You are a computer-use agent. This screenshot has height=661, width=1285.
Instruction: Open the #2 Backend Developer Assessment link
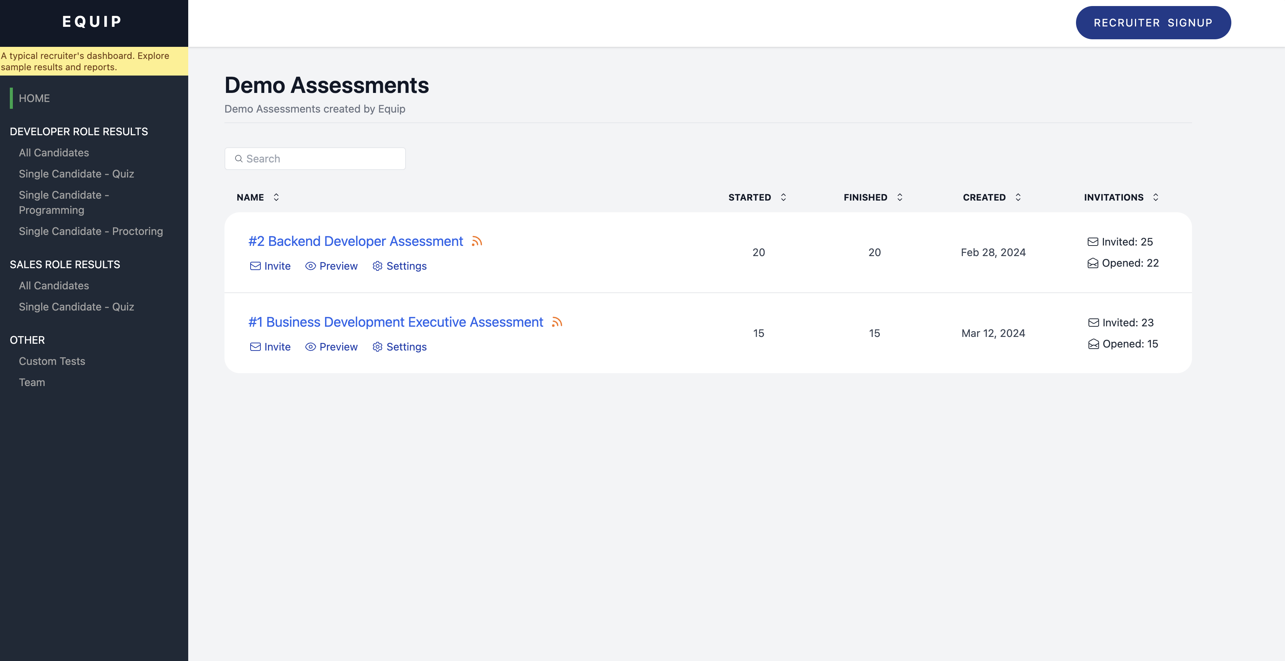(x=356, y=241)
